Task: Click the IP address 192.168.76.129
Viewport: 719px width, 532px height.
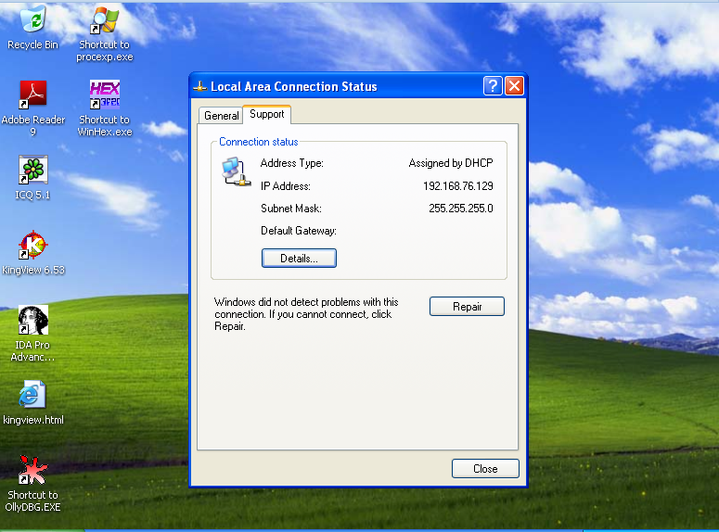Action: coord(458,186)
